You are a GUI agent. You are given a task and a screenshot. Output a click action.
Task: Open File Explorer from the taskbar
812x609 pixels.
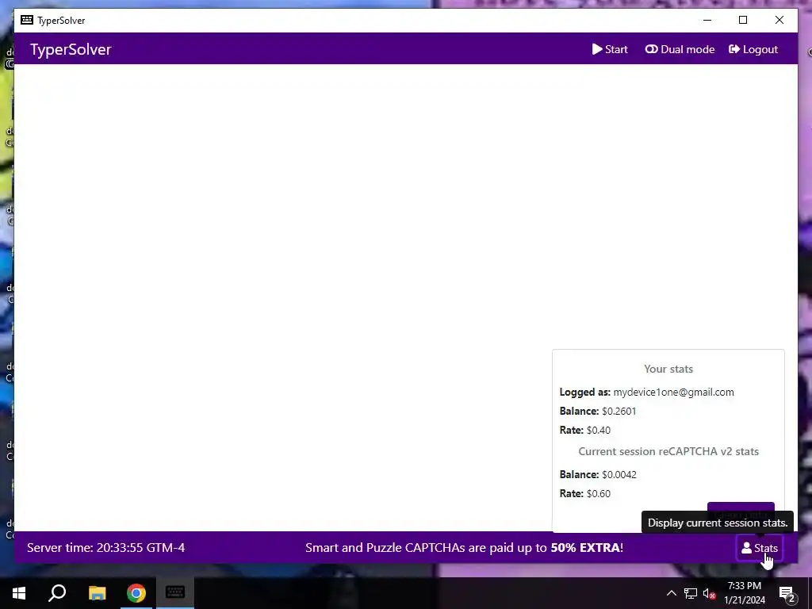97,593
